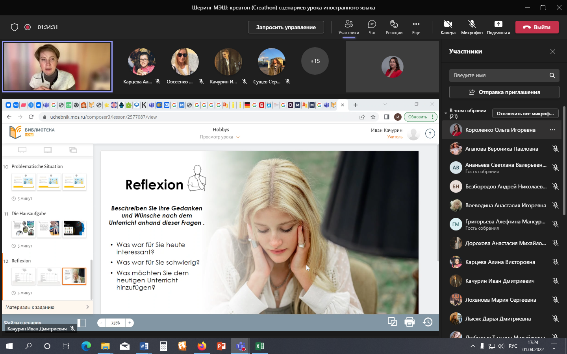567x354 pixels.
Task: Select the Die Hausaufgabe lesson stage
Action: (x=29, y=214)
